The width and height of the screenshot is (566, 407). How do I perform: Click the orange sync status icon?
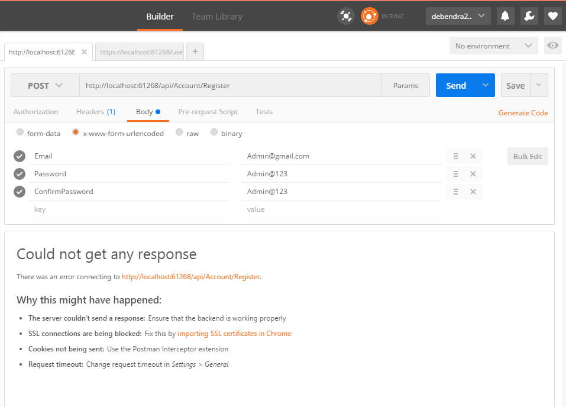[369, 16]
